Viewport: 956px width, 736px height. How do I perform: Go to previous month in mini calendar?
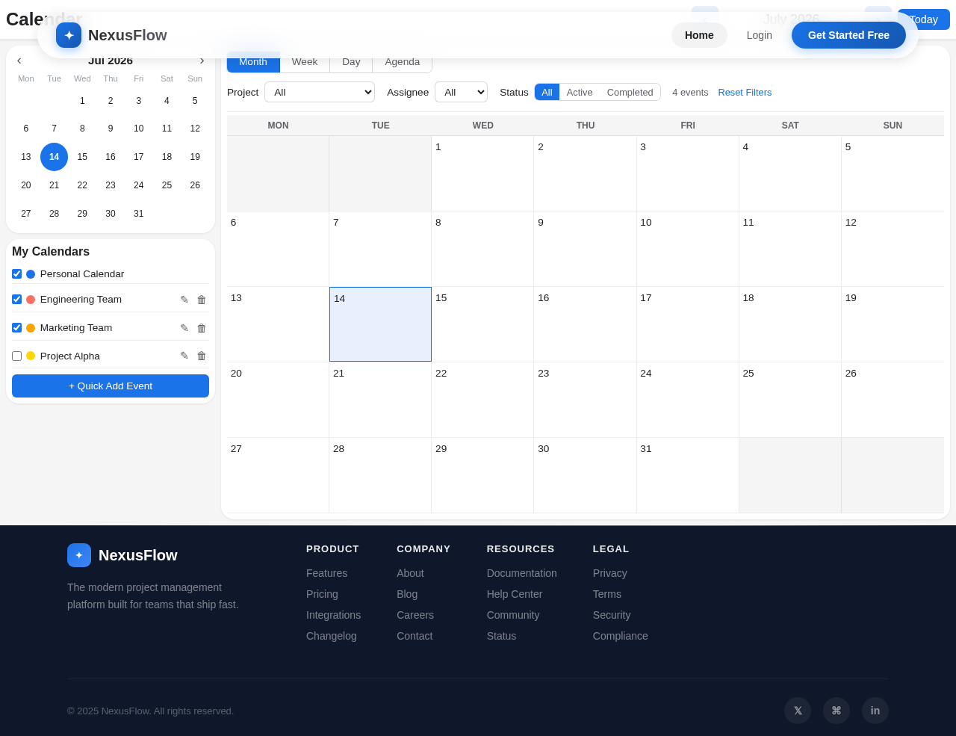19,61
